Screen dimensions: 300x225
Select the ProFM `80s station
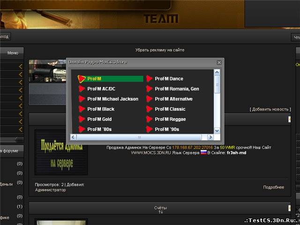click(99, 129)
